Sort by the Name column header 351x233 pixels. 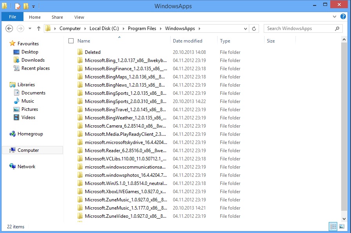click(x=84, y=41)
